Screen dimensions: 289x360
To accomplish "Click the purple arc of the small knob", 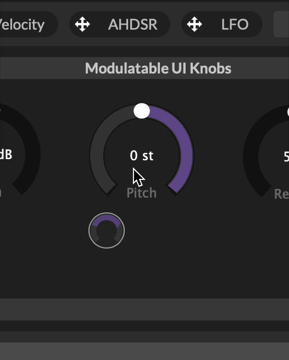I will (x=107, y=218).
